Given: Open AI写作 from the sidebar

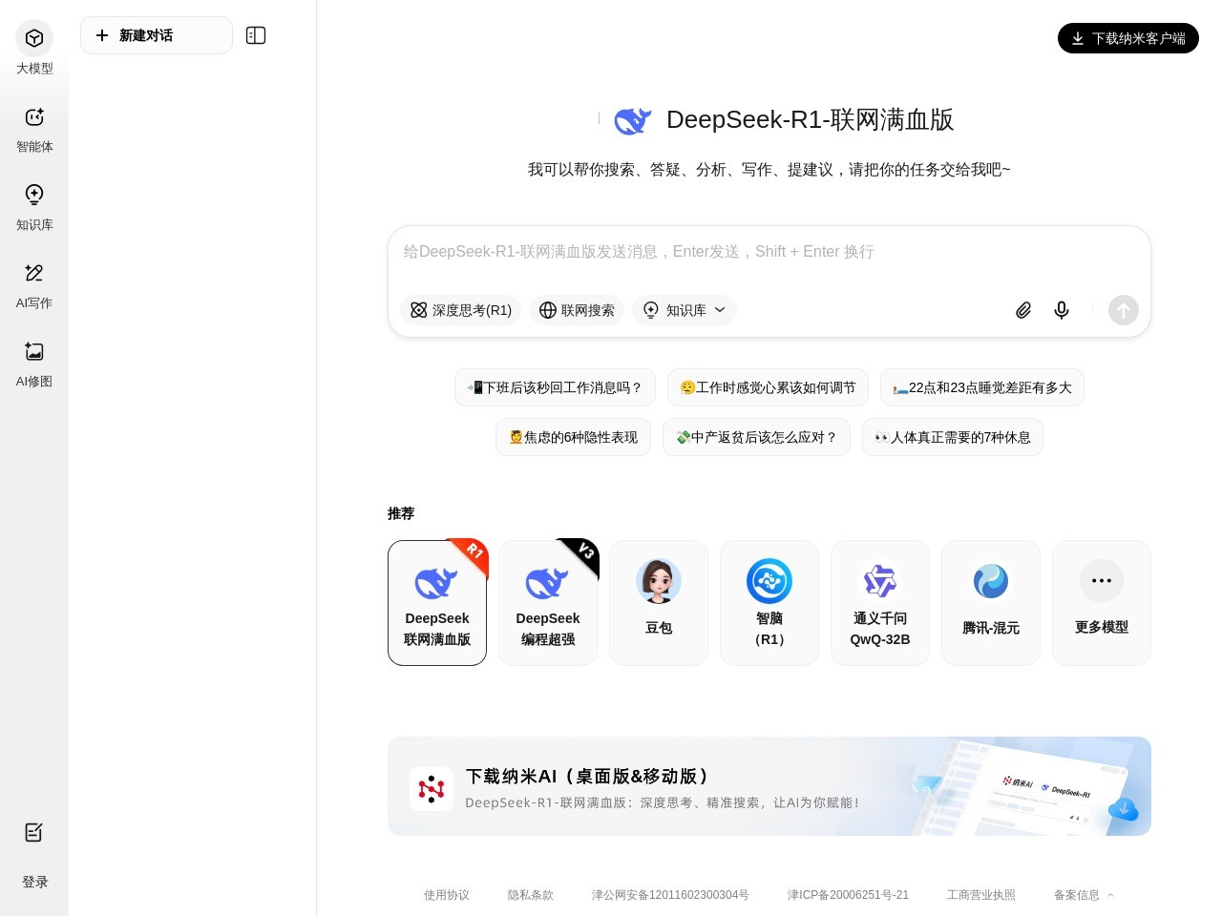Looking at the screenshot, I should tap(34, 285).
